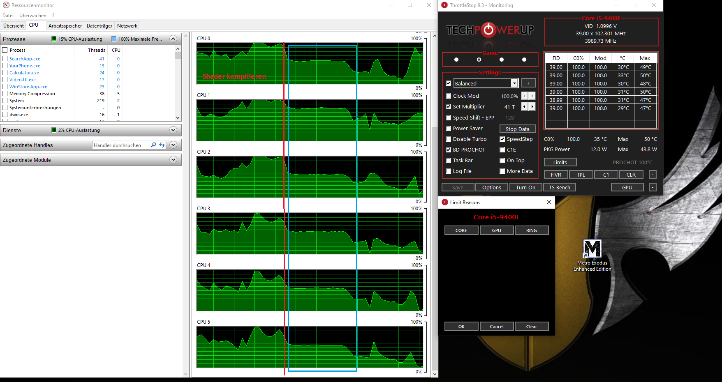Switch to the Netzwerk tab
This screenshot has height=382, width=722.
click(127, 25)
